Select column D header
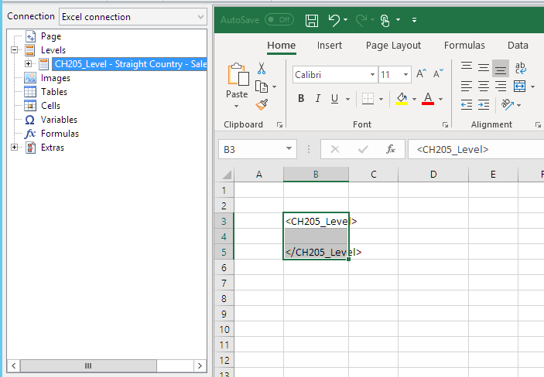This screenshot has height=377, width=544. [433, 175]
